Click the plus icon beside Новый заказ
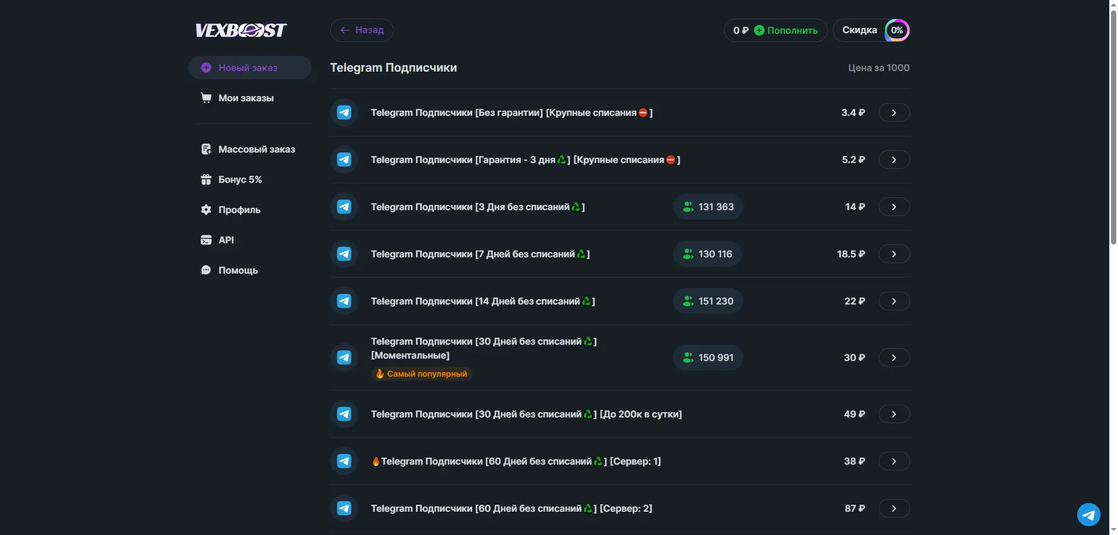Viewport: 1118px width, 535px height. 206,68
